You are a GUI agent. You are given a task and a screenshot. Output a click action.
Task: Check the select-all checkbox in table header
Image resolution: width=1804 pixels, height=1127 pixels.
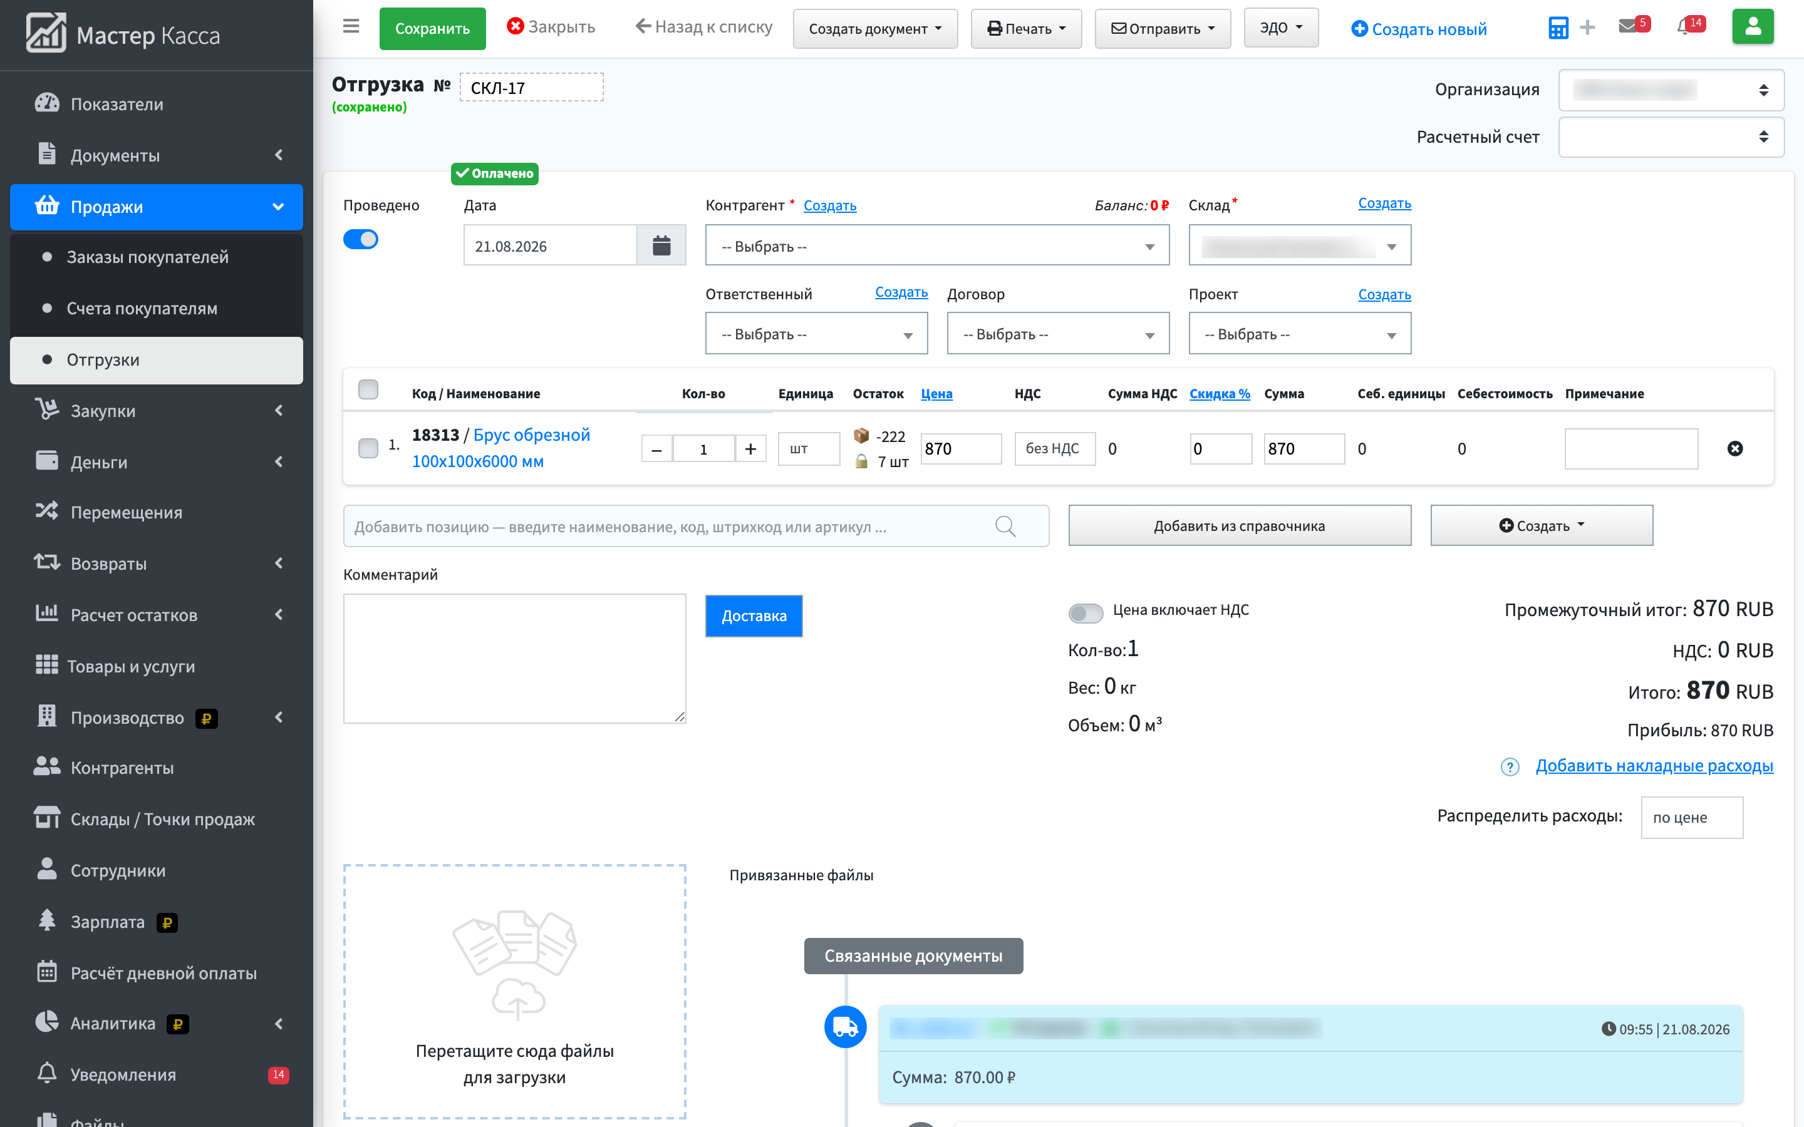coord(368,390)
